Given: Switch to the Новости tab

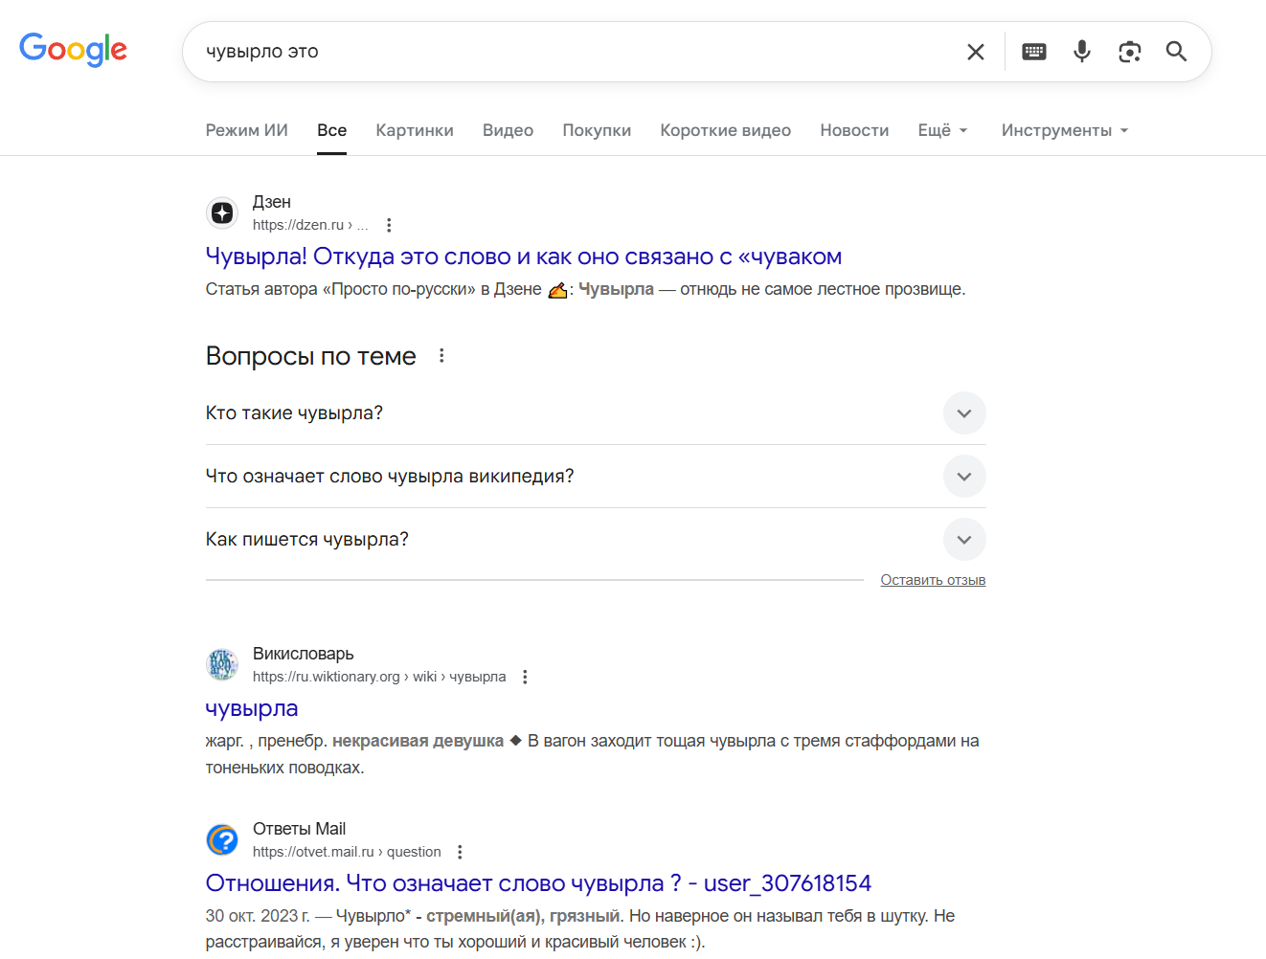Looking at the screenshot, I should [x=854, y=130].
